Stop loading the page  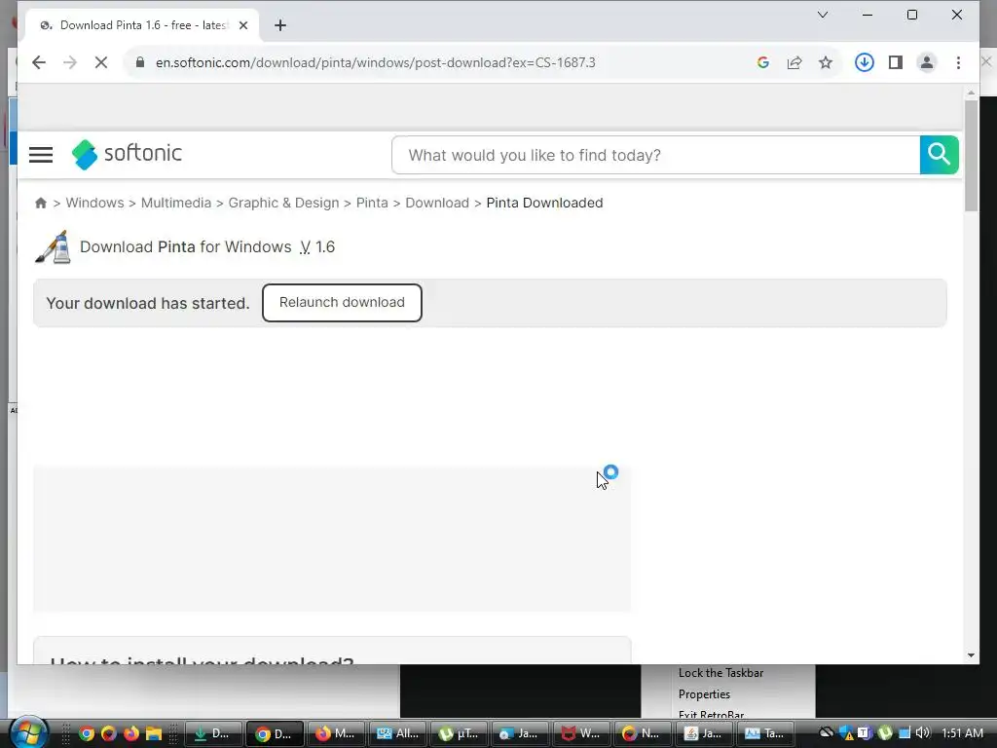pos(101,62)
